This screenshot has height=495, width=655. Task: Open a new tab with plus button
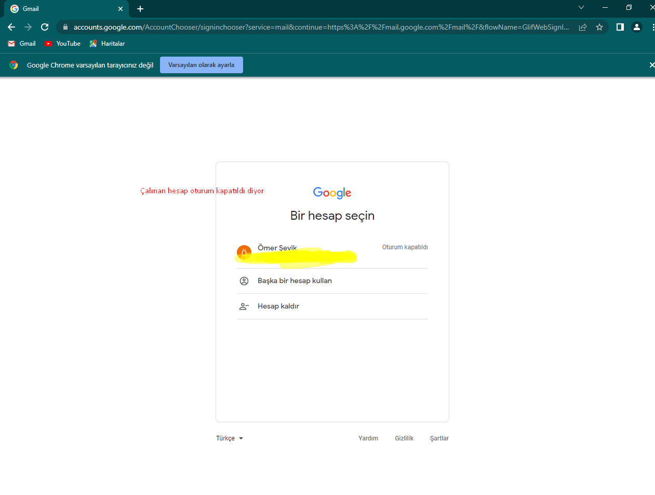[140, 9]
